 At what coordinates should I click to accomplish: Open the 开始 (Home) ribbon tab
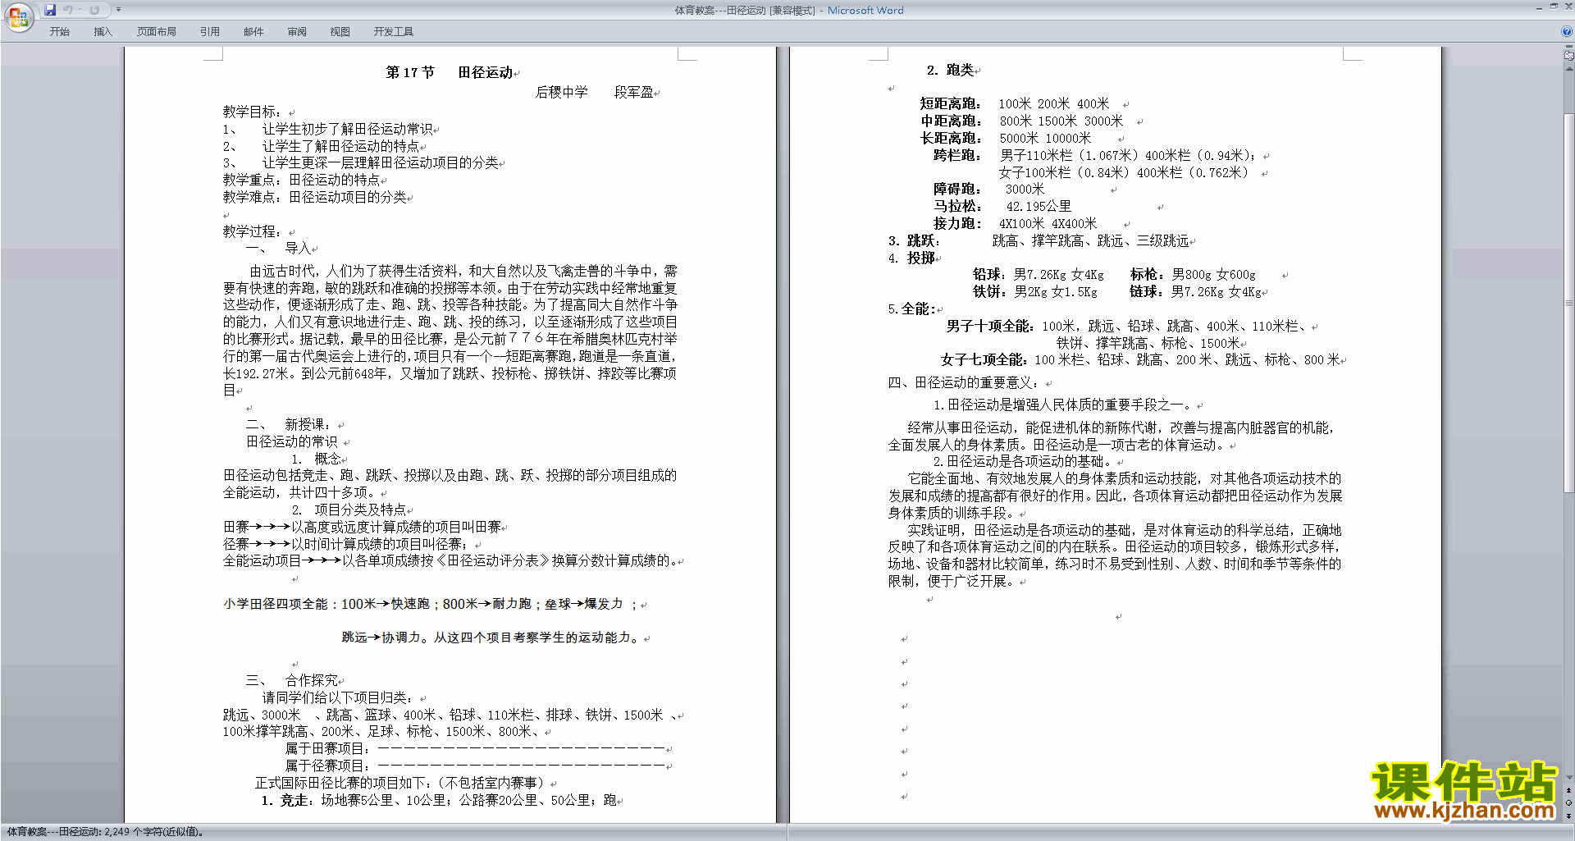coord(59,31)
